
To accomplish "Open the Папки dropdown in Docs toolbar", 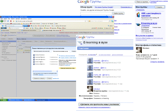I will [36, 41].
